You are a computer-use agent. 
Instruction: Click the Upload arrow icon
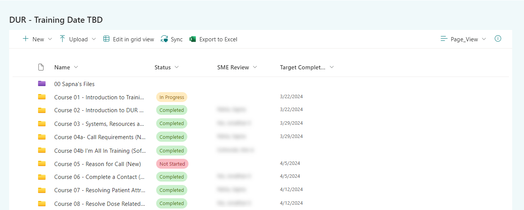coord(62,39)
